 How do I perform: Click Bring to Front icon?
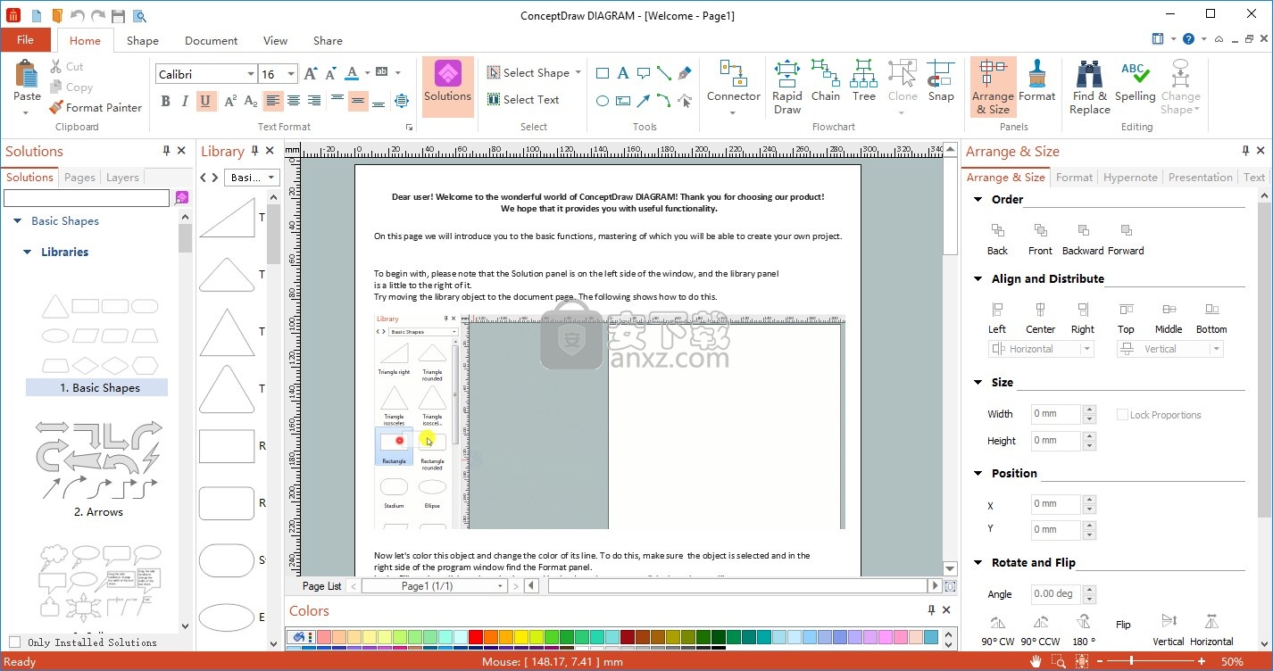(1040, 230)
